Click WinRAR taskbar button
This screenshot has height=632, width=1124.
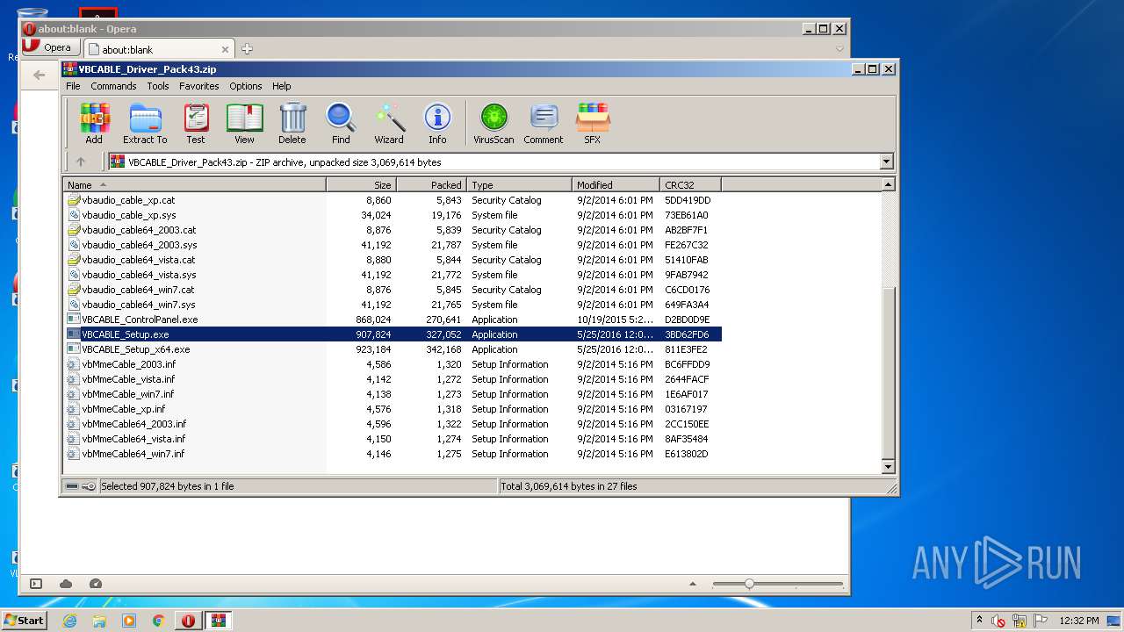tap(218, 621)
